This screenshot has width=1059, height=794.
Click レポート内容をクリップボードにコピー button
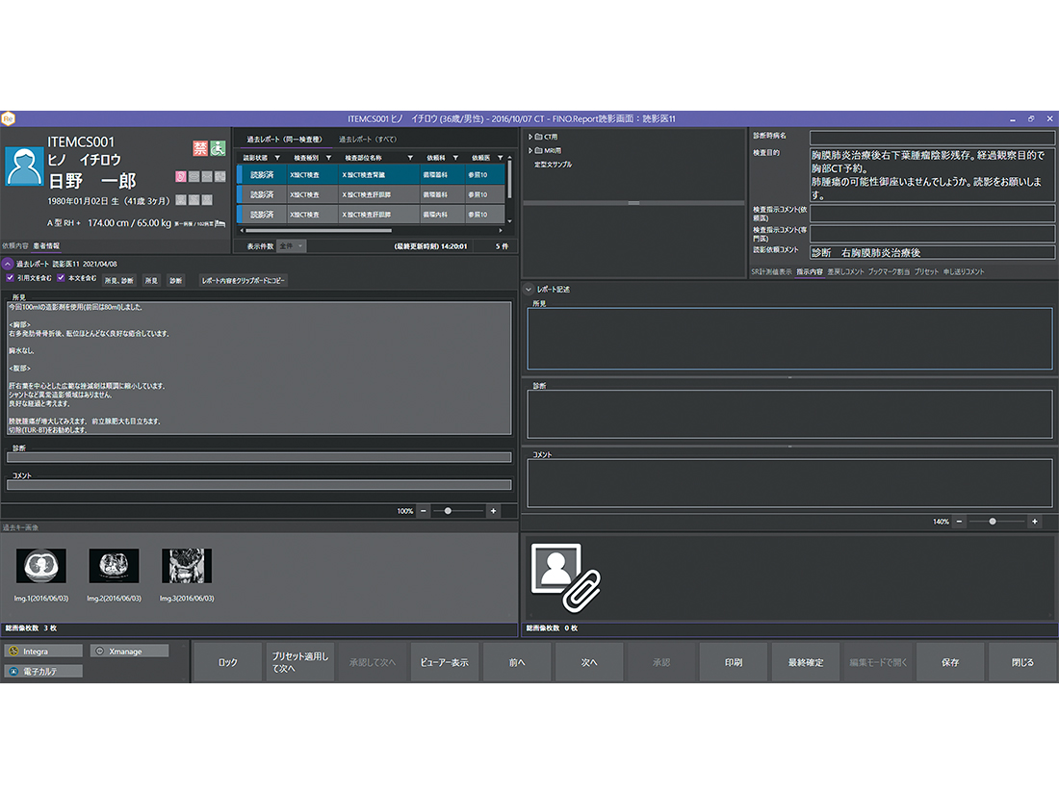pos(243,281)
